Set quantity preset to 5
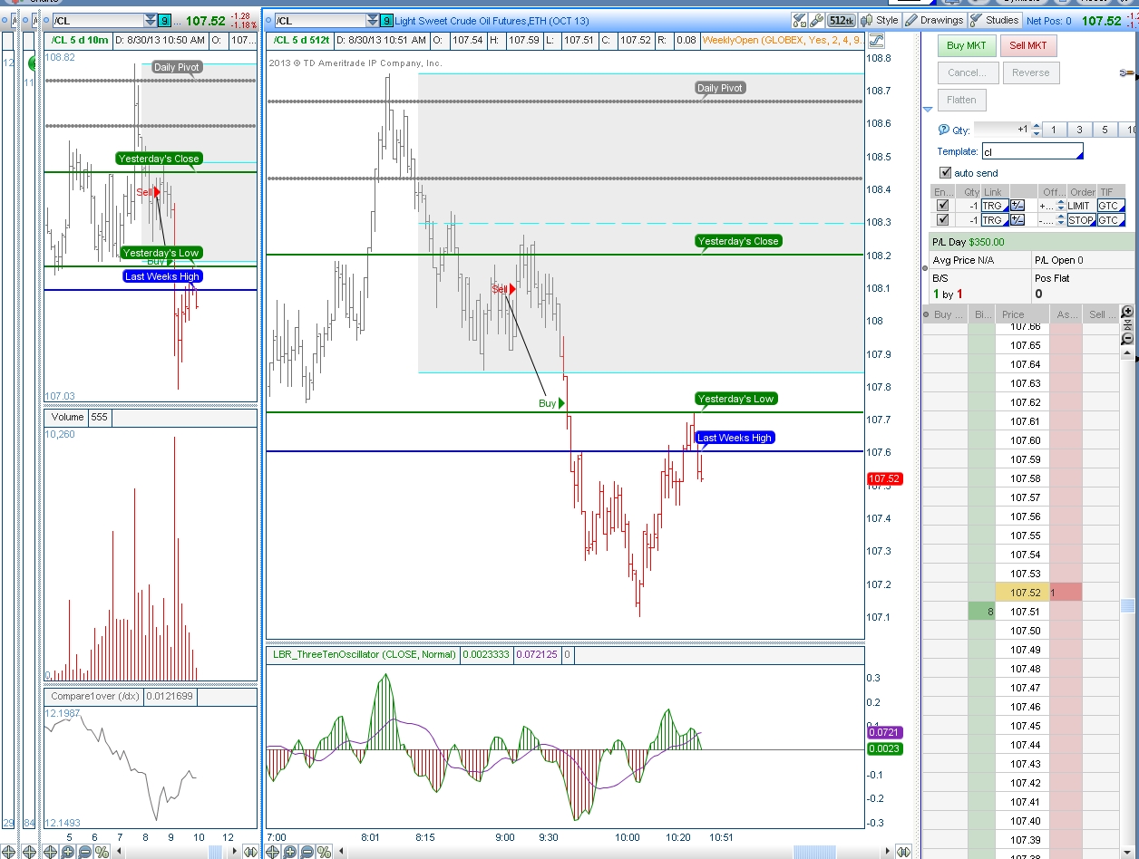The image size is (1139, 859). pos(1105,130)
